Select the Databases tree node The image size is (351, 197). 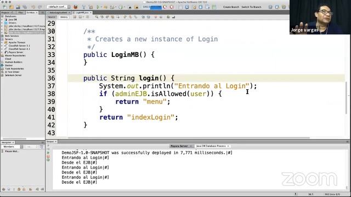[10, 16]
